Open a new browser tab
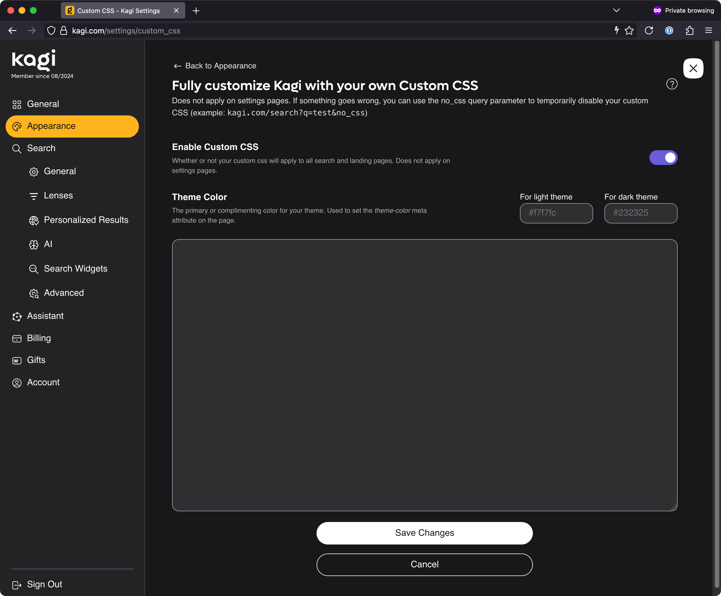Image resolution: width=721 pixels, height=596 pixels. pos(196,11)
